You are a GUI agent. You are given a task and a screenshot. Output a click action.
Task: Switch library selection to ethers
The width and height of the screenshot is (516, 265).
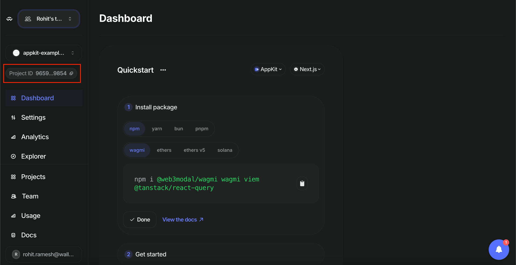click(x=164, y=150)
